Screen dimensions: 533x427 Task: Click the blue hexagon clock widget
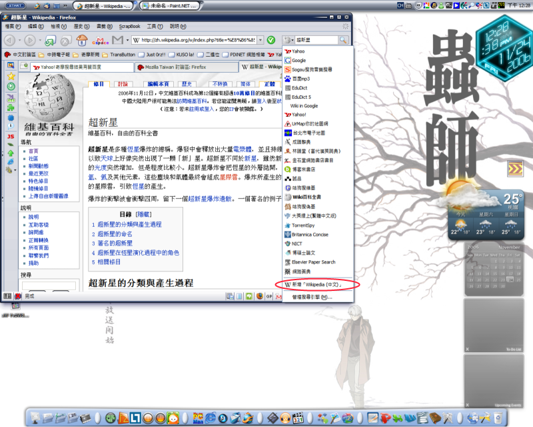tap(504, 48)
